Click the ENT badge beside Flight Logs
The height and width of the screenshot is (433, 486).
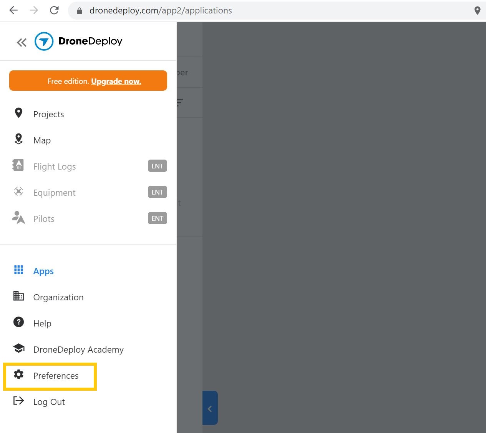click(x=158, y=166)
